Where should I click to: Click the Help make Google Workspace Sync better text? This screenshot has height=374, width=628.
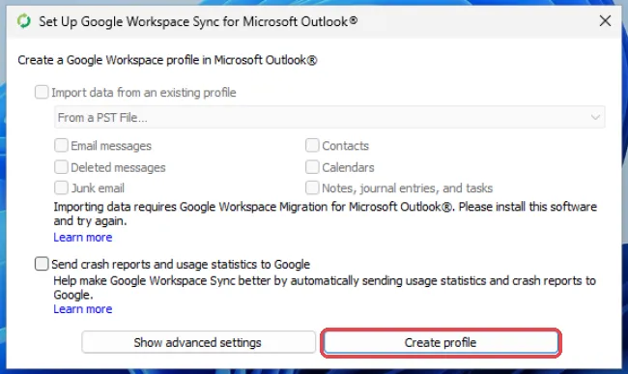point(325,288)
